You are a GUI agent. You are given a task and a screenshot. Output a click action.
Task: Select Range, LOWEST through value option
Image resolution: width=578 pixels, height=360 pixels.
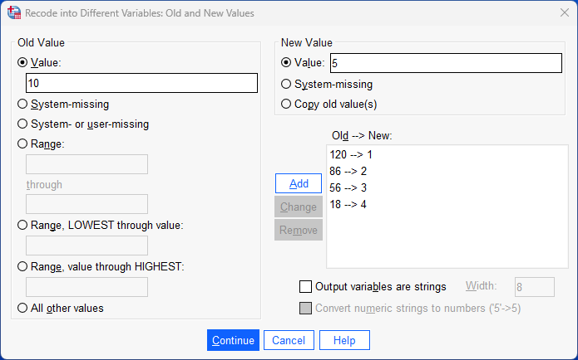point(22,225)
